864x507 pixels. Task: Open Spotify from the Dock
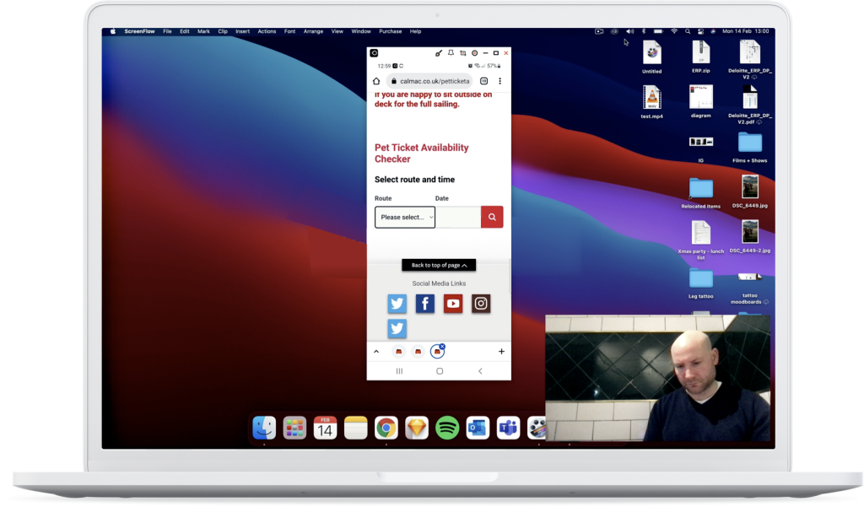click(x=447, y=428)
